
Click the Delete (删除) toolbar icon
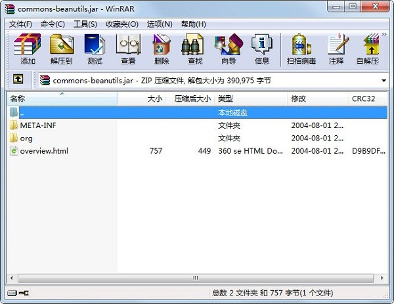click(x=162, y=49)
